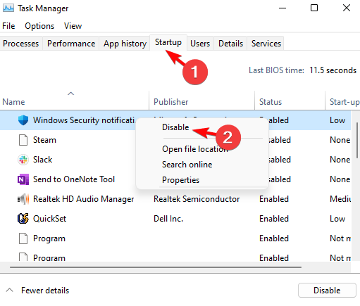Click the Realtek HD Audio speaker icon
The image size is (360, 306).
click(x=23, y=199)
